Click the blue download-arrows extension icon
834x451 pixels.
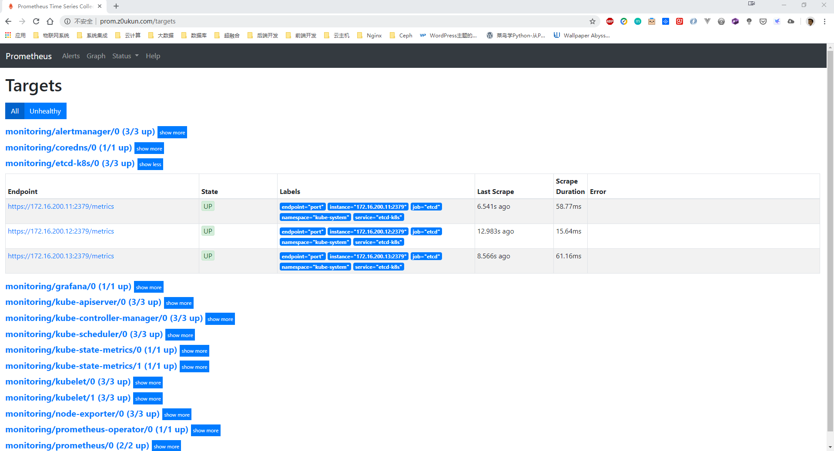click(666, 21)
